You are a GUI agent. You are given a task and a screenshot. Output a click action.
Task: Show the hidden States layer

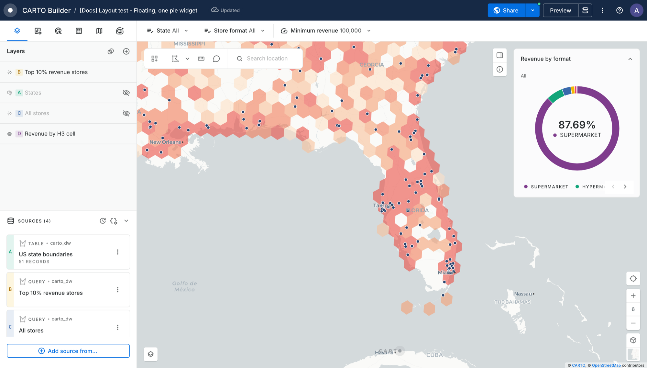126,93
